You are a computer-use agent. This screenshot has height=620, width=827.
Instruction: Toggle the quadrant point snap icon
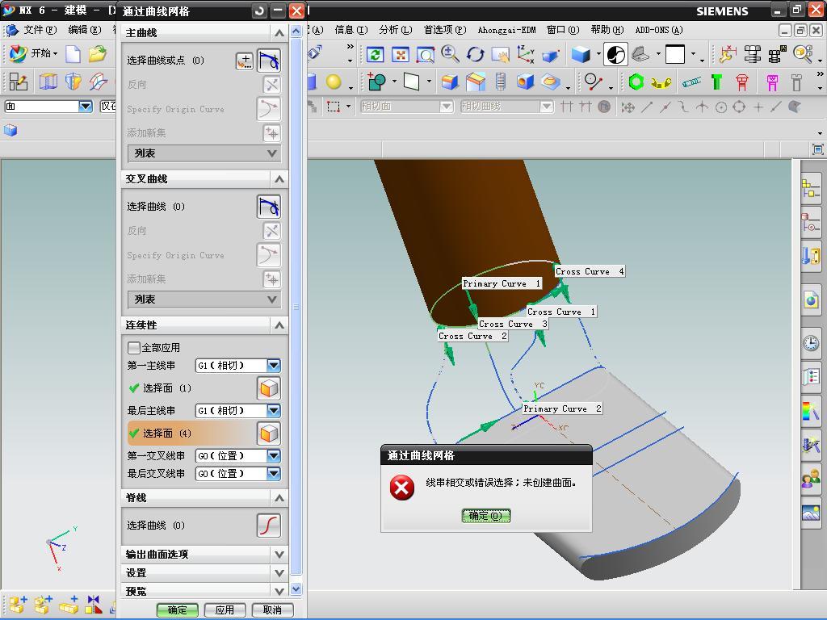point(740,107)
